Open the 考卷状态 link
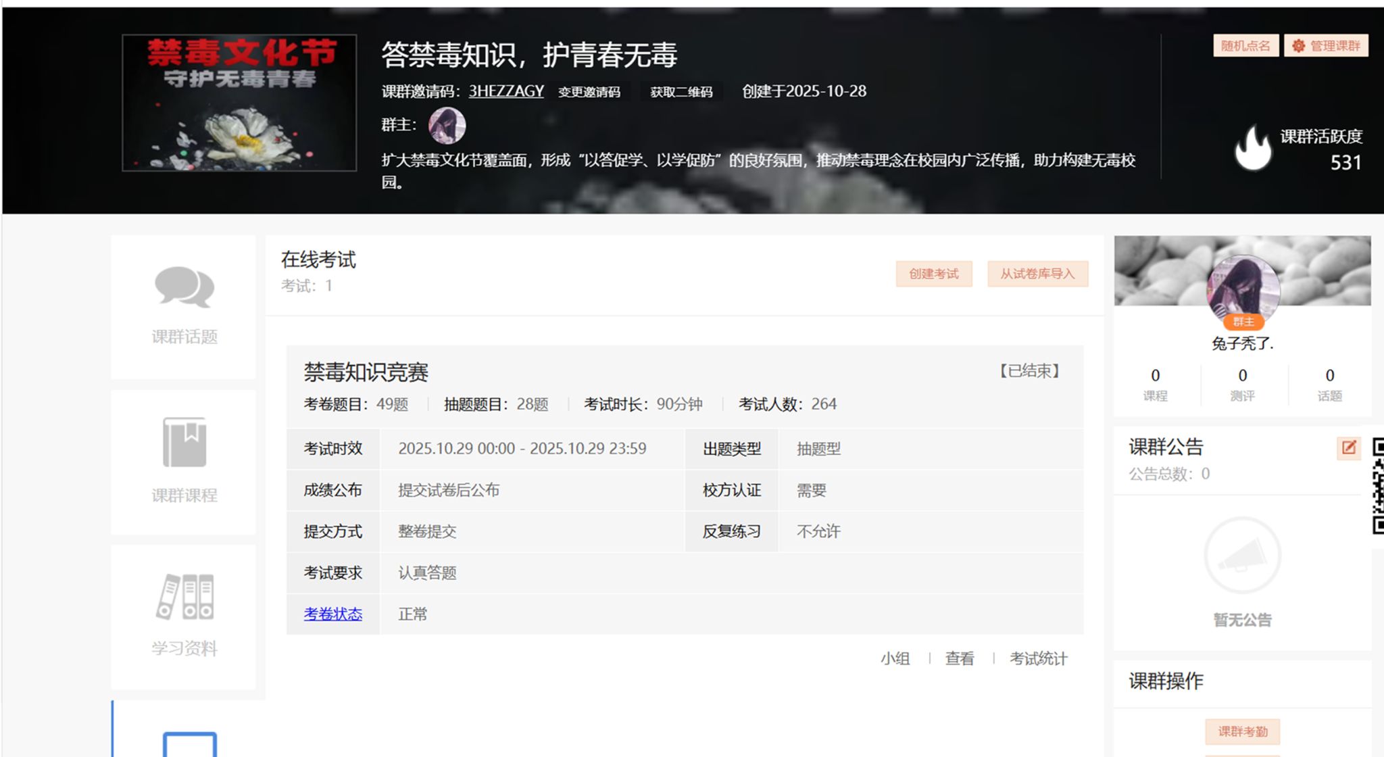 332,614
